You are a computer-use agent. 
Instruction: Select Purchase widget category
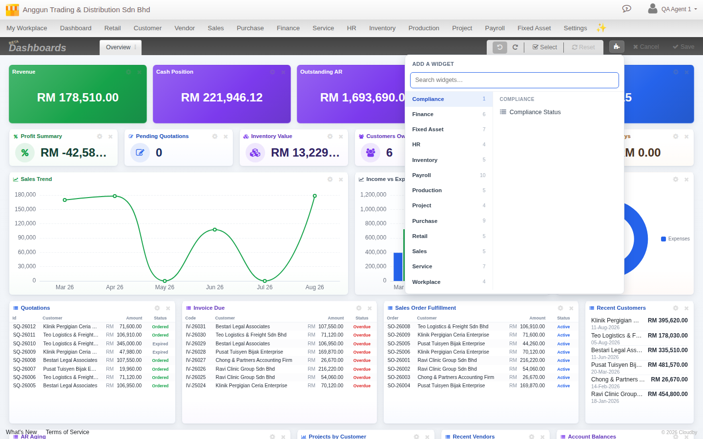[449, 221]
